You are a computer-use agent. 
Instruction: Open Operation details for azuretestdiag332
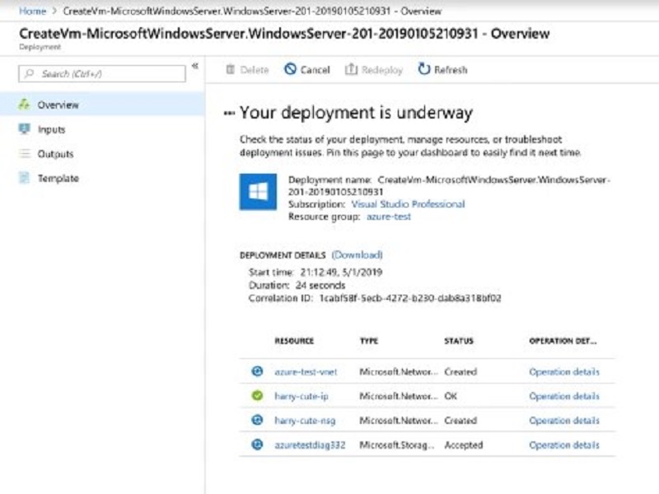[564, 445]
